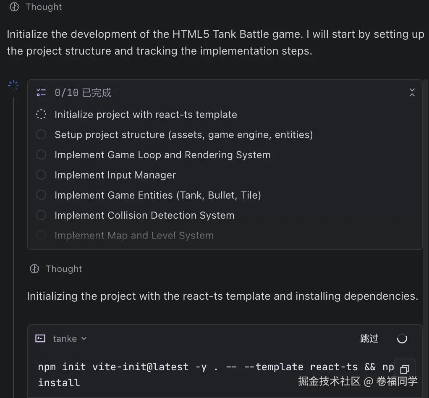Expand the second Thought section
429x398 pixels.
(x=63, y=269)
